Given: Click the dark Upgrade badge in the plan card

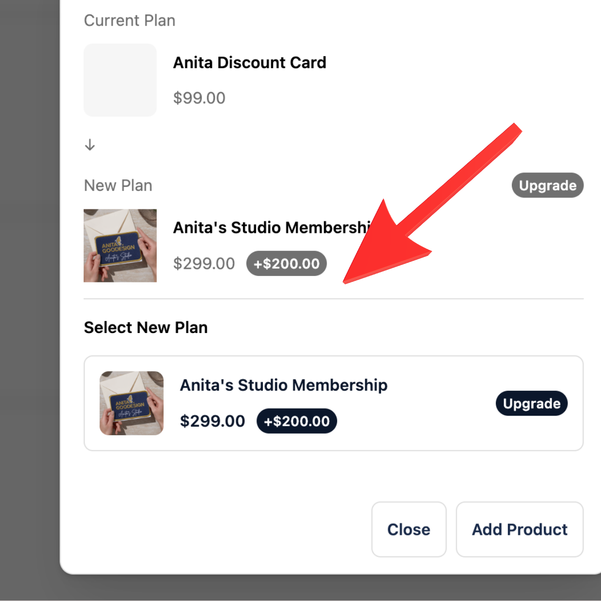Looking at the screenshot, I should pos(531,403).
